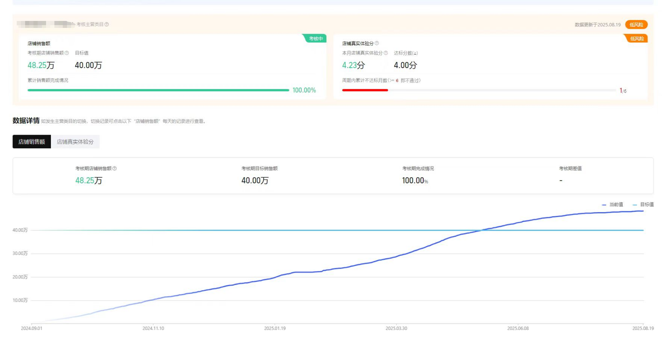Toggle the 目标值 legend series
This screenshot has width=662, height=337.
click(x=644, y=205)
